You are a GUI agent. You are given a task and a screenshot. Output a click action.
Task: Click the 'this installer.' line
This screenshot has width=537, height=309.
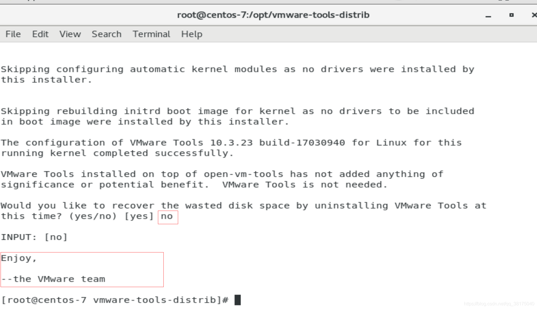(x=46, y=80)
